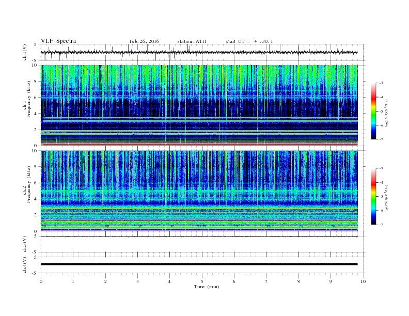
Task: Click ch.2 spectrogram "2" kHz tick label
Action: tap(36, 215)
